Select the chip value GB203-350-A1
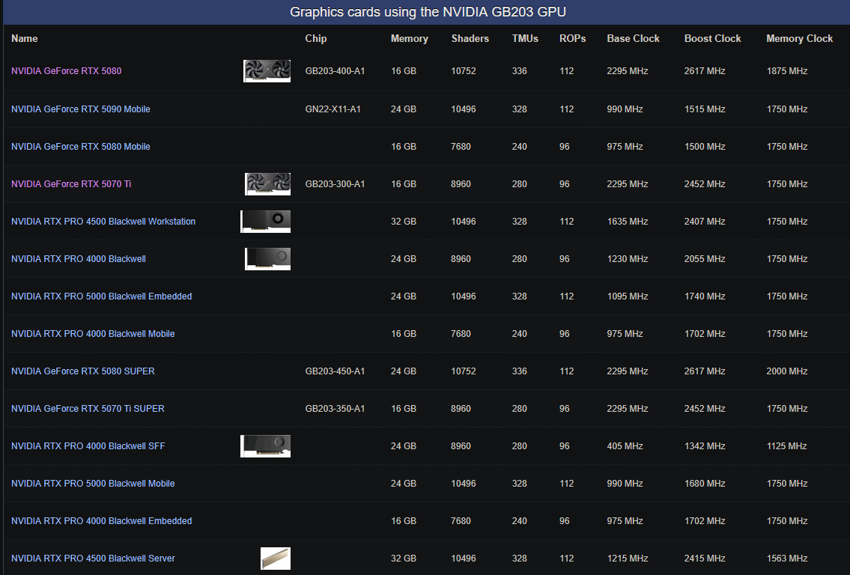 pyautogui.click(x=335, y=408)
